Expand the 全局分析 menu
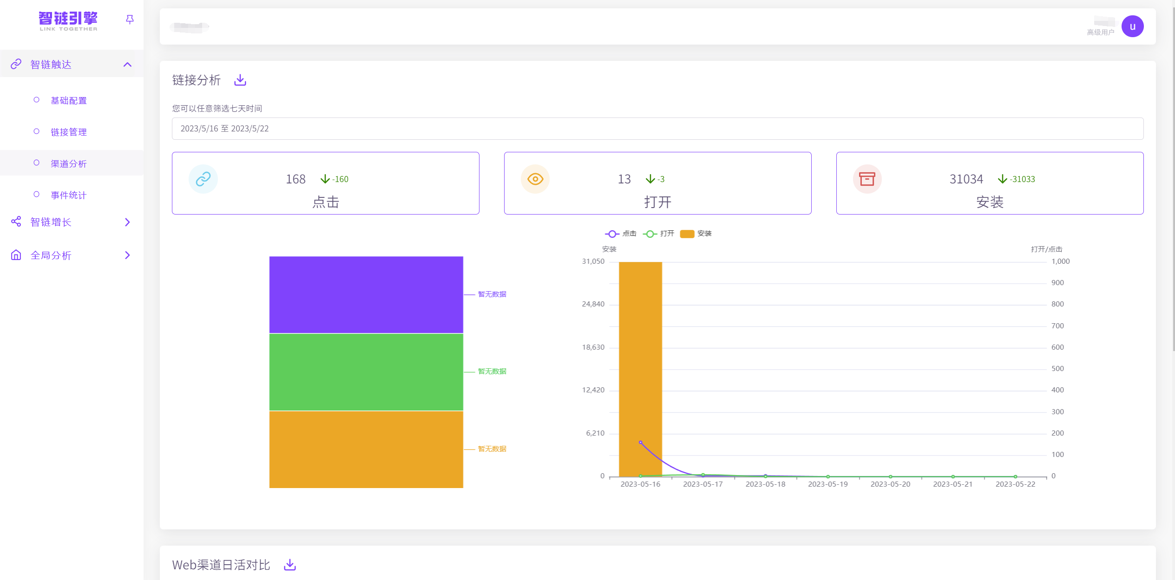This screenshot has height=580, width=1175. point(72,255)
